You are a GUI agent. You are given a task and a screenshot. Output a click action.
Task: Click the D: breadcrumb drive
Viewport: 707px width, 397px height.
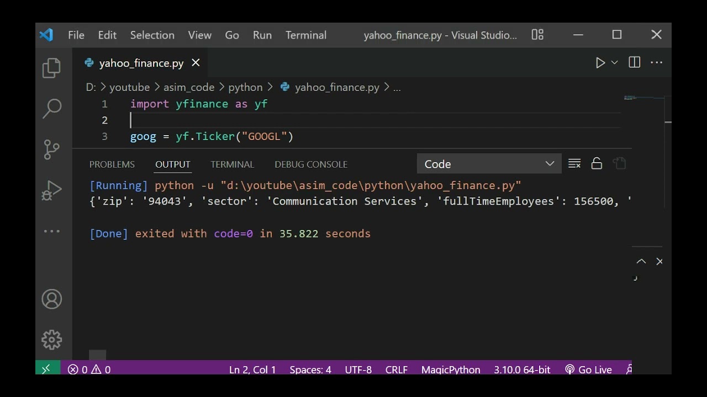pos(91,87)
